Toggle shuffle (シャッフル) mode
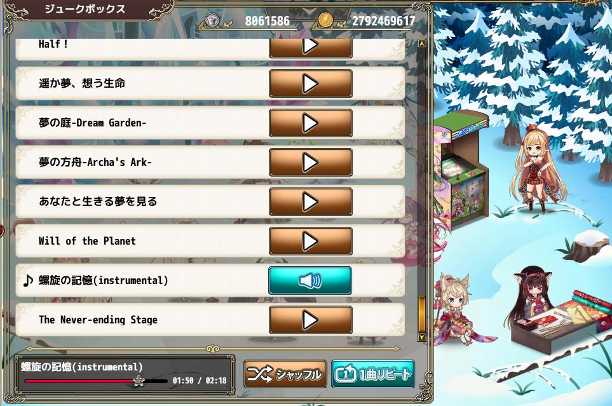Viewport: 612px width, 406px height. [285, 374]
